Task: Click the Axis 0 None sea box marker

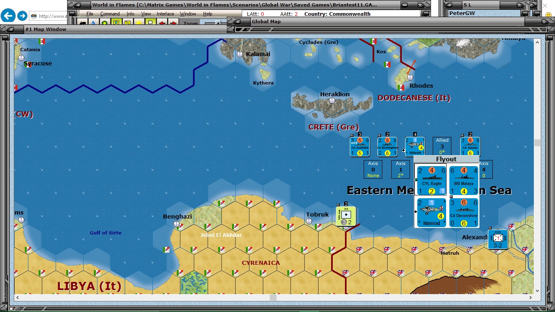Action: click(x=373, y=169)
